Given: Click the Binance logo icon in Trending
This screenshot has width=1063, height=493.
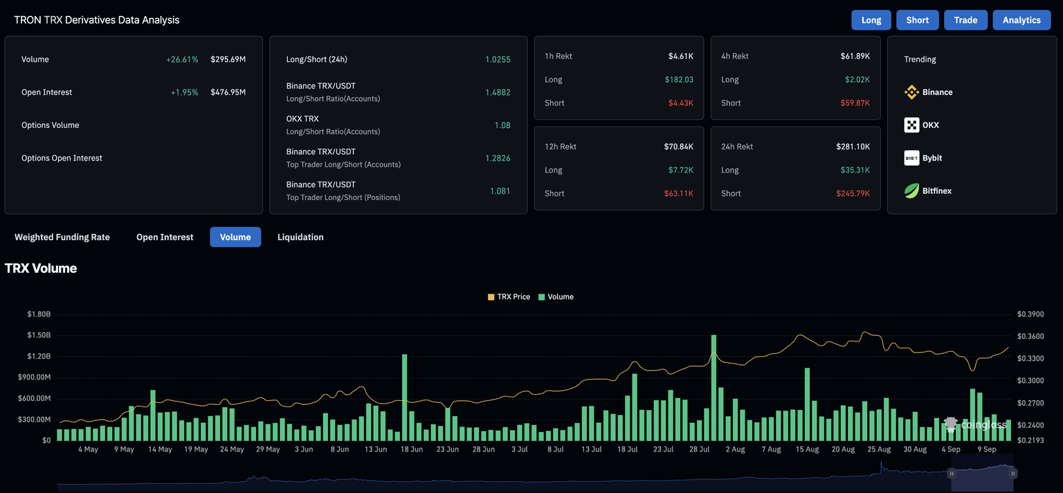Looking at the screenshot, I should pos(911,92).
